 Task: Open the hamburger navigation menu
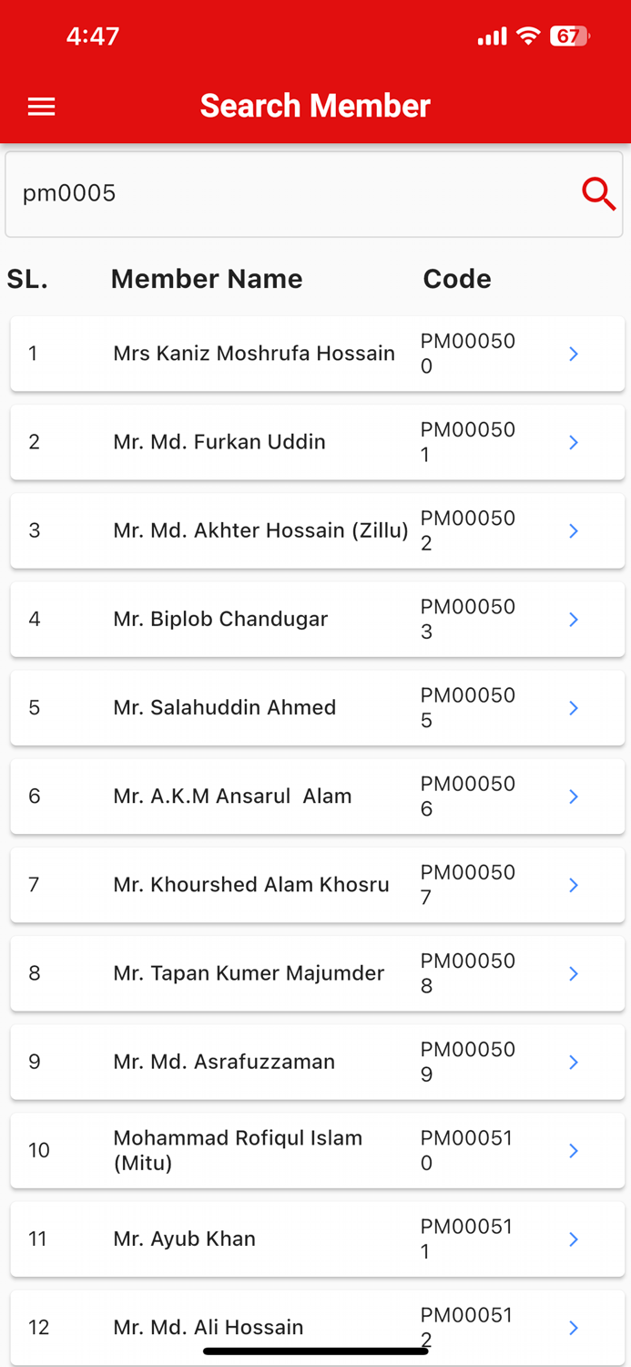tap(42, 107)
